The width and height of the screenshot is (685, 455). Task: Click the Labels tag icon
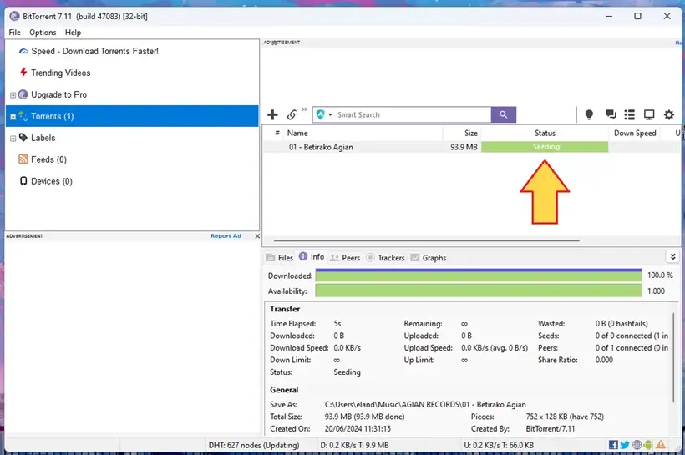[x=23, y=137]
